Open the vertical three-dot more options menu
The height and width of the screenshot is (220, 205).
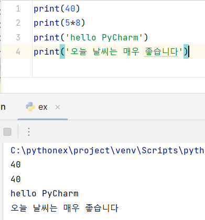(29, 132)
